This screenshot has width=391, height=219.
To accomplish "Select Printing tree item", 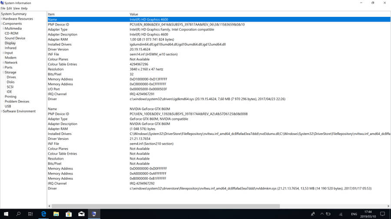I will pyautogui.click(x=10, y=97).
